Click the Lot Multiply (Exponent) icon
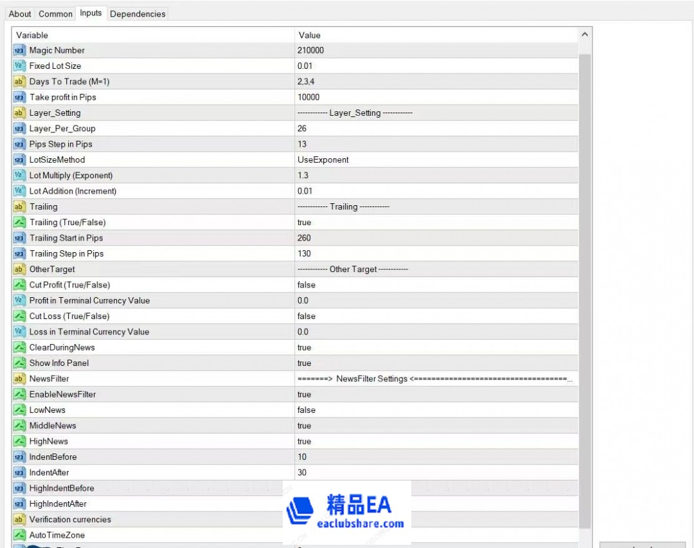This screenshot has width=694, height=548. click(x=19, y=176)
